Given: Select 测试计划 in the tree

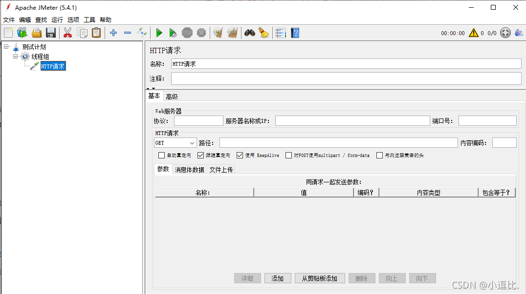Looking at the screenshot, I should point(34,47).
